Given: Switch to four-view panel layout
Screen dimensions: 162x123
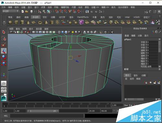Looking at the screenshot, I should pyautogui.click(x=4, y=90).
